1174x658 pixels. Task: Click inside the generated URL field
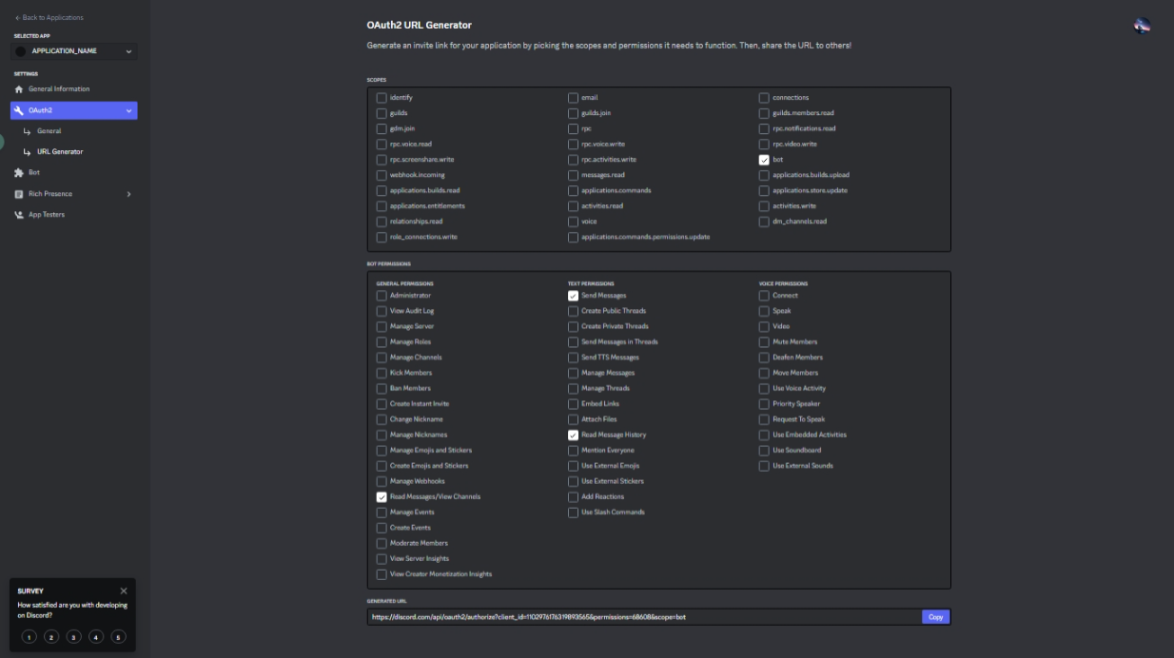644,617
